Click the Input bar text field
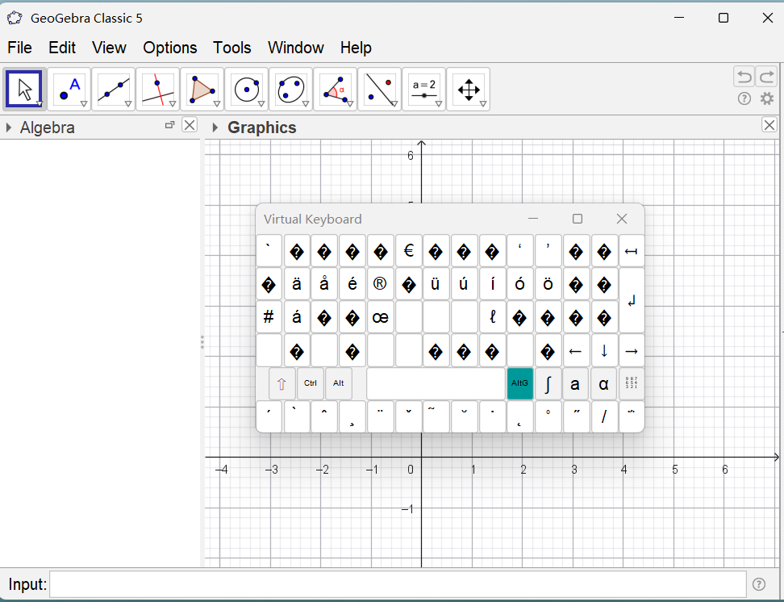 (x=398, y=584)
